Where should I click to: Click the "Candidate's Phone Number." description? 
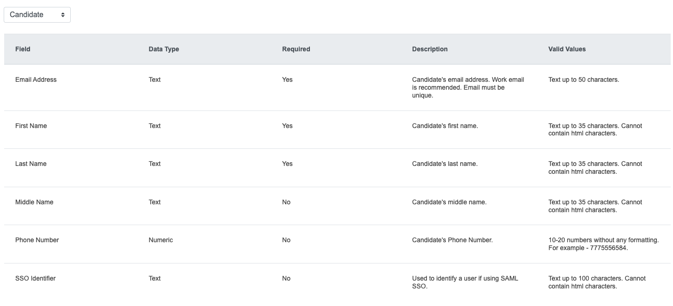pos(452,240)
